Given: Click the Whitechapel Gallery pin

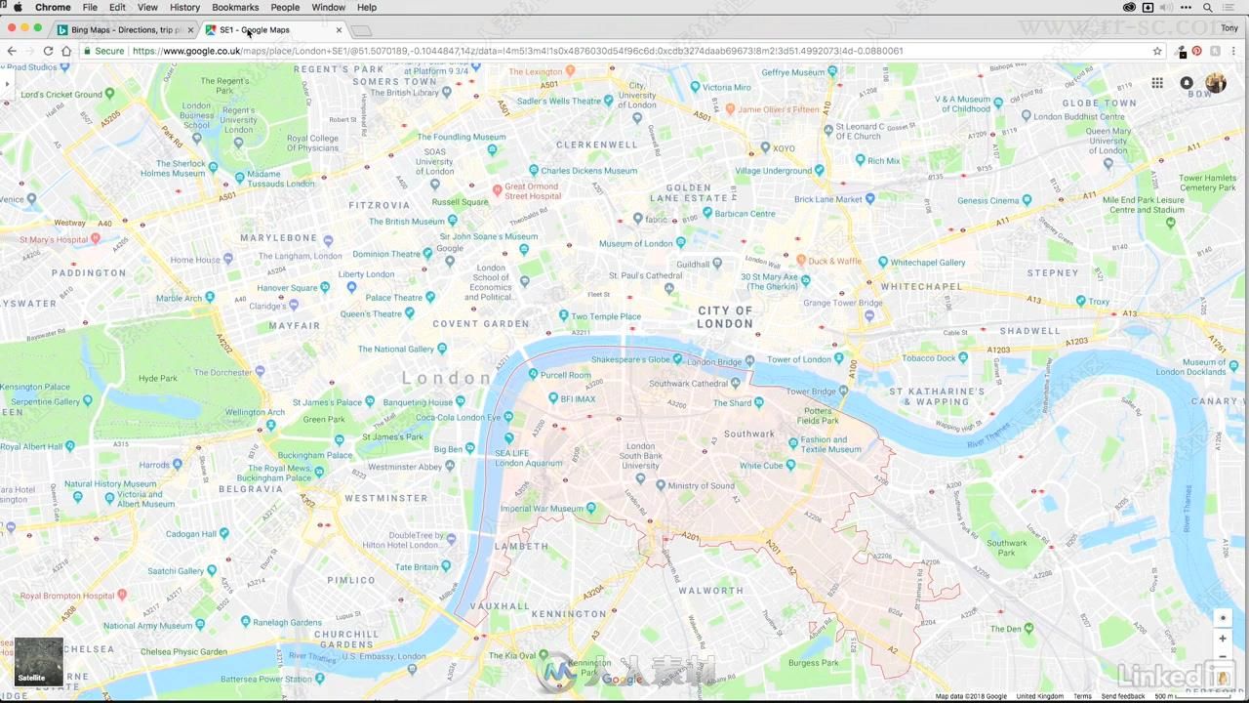Looking at the screenshot, I should point(883,263).
